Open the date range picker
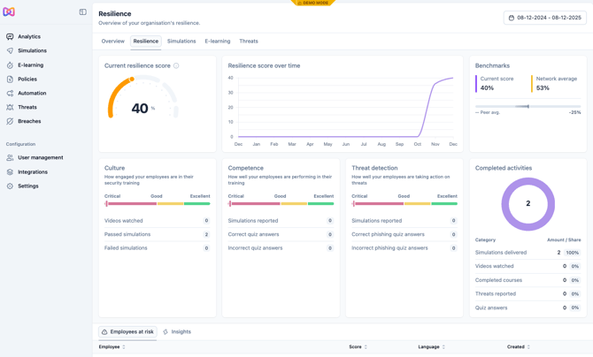Image resolution: width=593 pixels, height=357 pixels. tap(544, 18)
